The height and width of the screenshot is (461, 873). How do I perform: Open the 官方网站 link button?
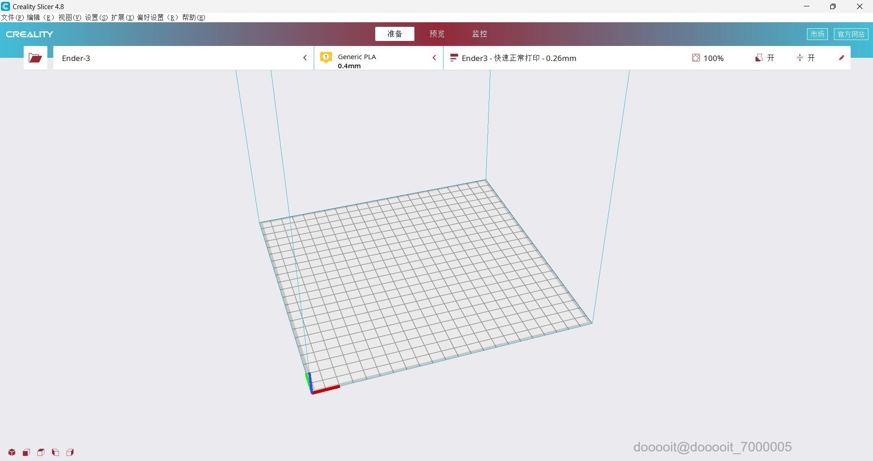[x=851, y=34]
